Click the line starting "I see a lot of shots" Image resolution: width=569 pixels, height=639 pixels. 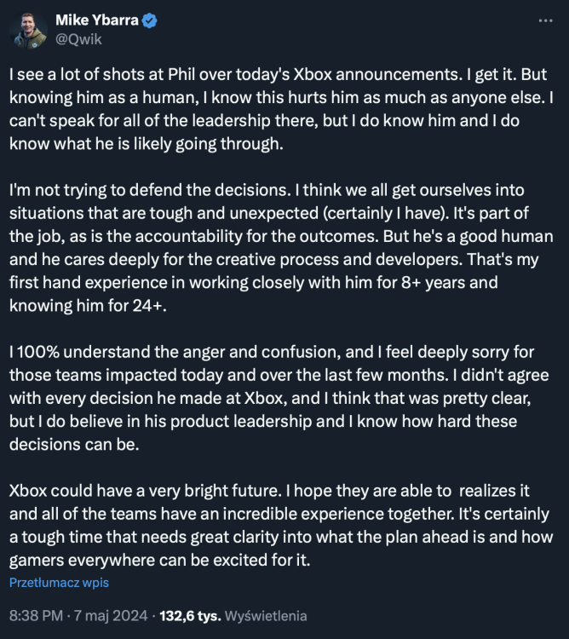click(x=279, y=75)
